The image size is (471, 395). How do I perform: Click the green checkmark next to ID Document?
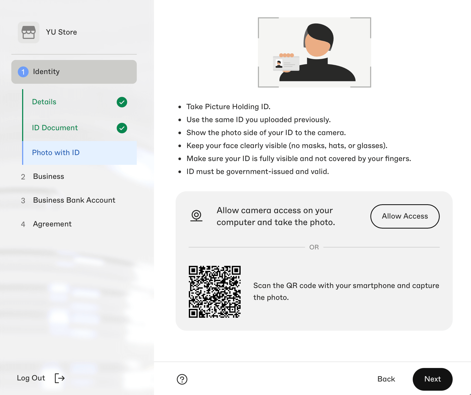[x=122, y=128]
